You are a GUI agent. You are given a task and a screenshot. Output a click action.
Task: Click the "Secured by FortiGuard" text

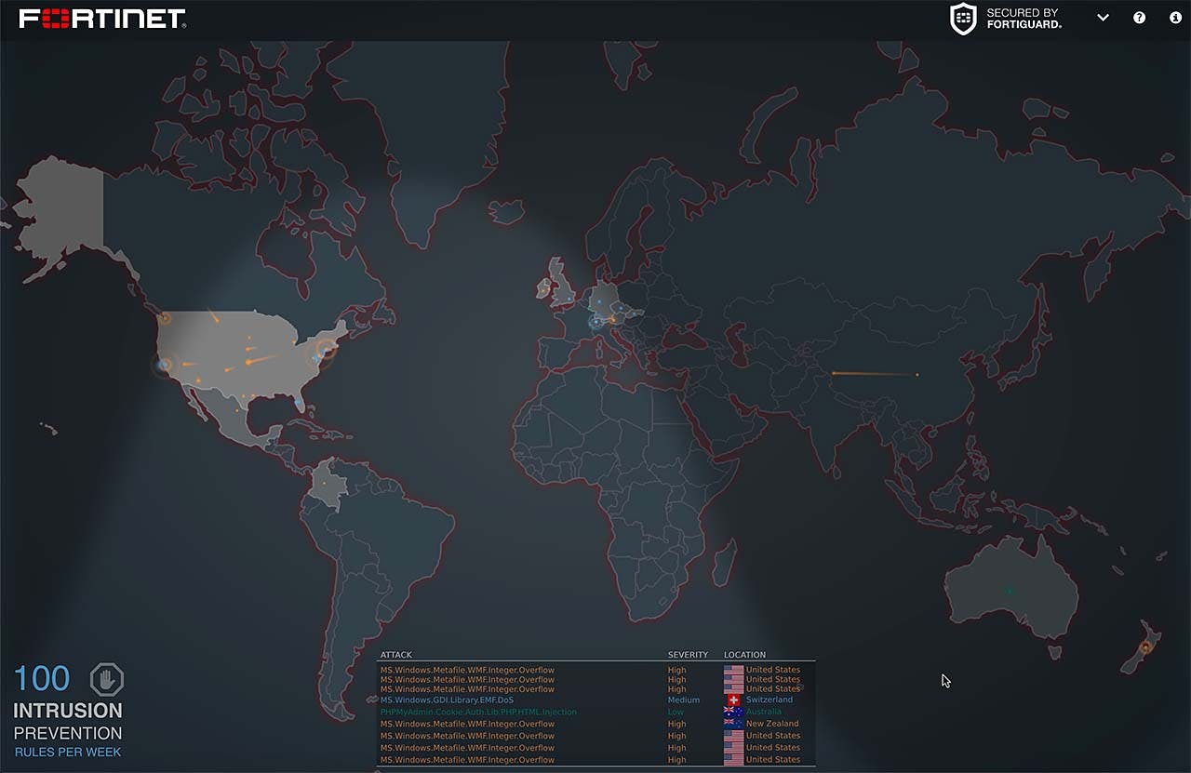coord(1024,19)
